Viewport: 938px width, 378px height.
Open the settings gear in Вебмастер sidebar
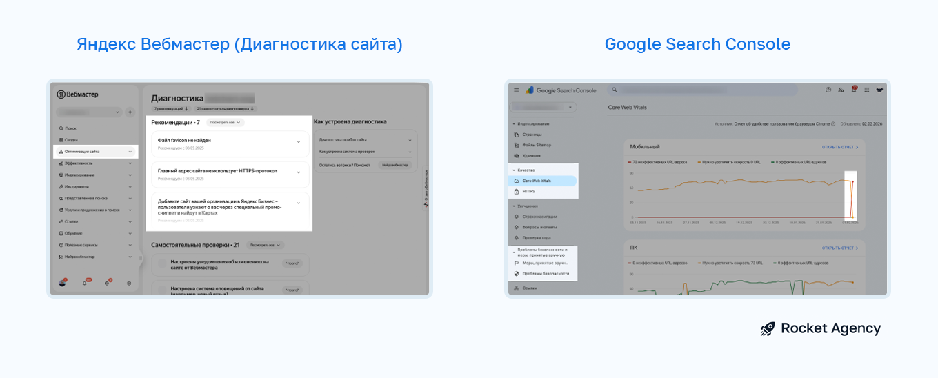coord(129,283)
